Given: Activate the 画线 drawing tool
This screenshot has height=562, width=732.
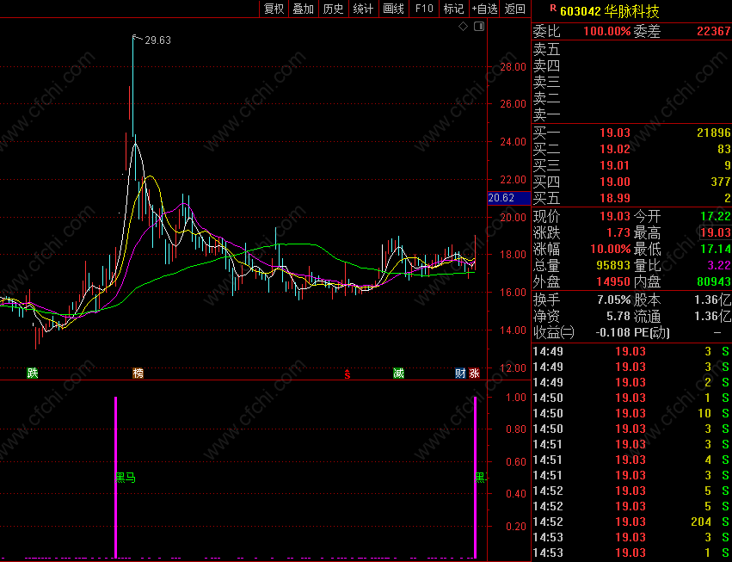Looking at the screenshot, I should 393,9.
